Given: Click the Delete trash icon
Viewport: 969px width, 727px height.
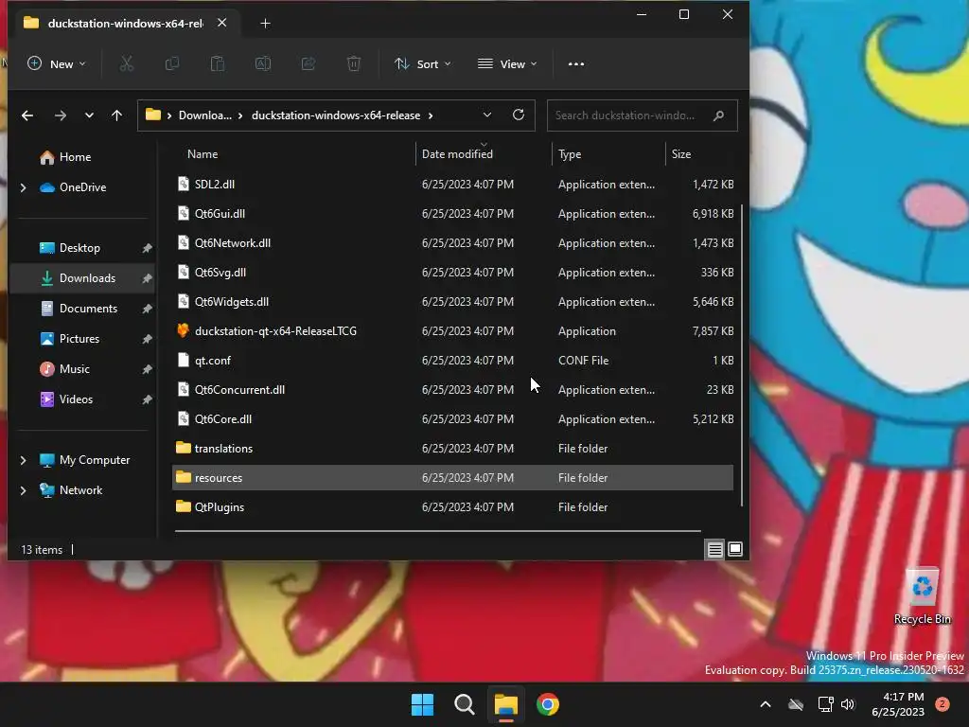Looking at the screenshot, I should 354,63.
